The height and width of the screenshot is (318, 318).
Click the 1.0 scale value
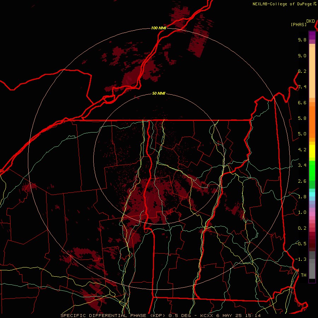pyautogui.click(x=302, y=212)
